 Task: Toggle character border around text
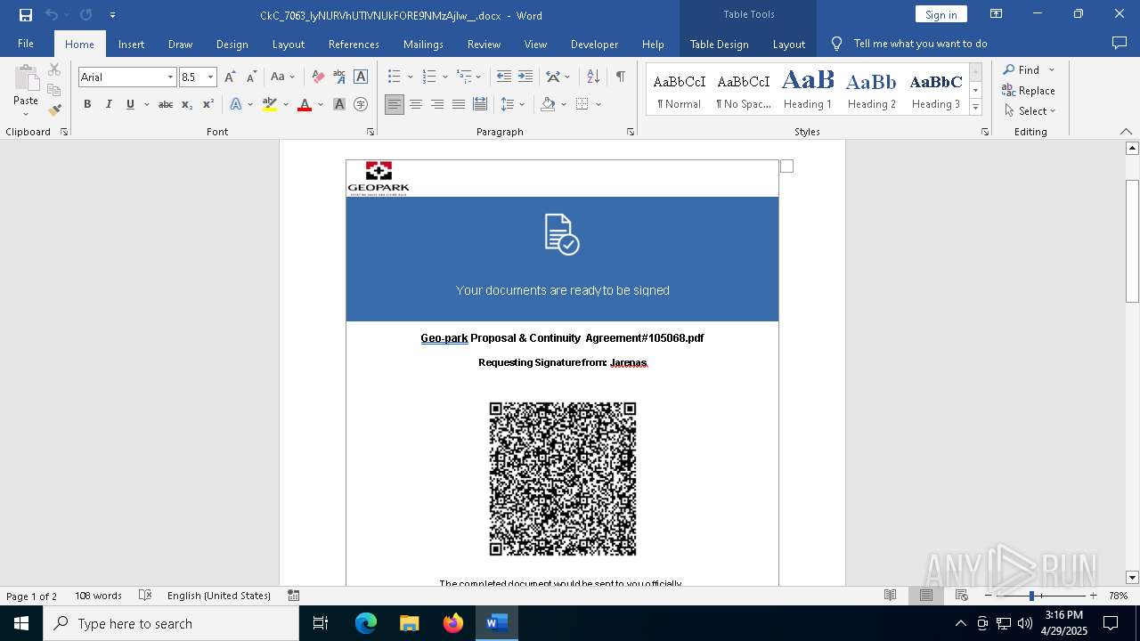361,77
